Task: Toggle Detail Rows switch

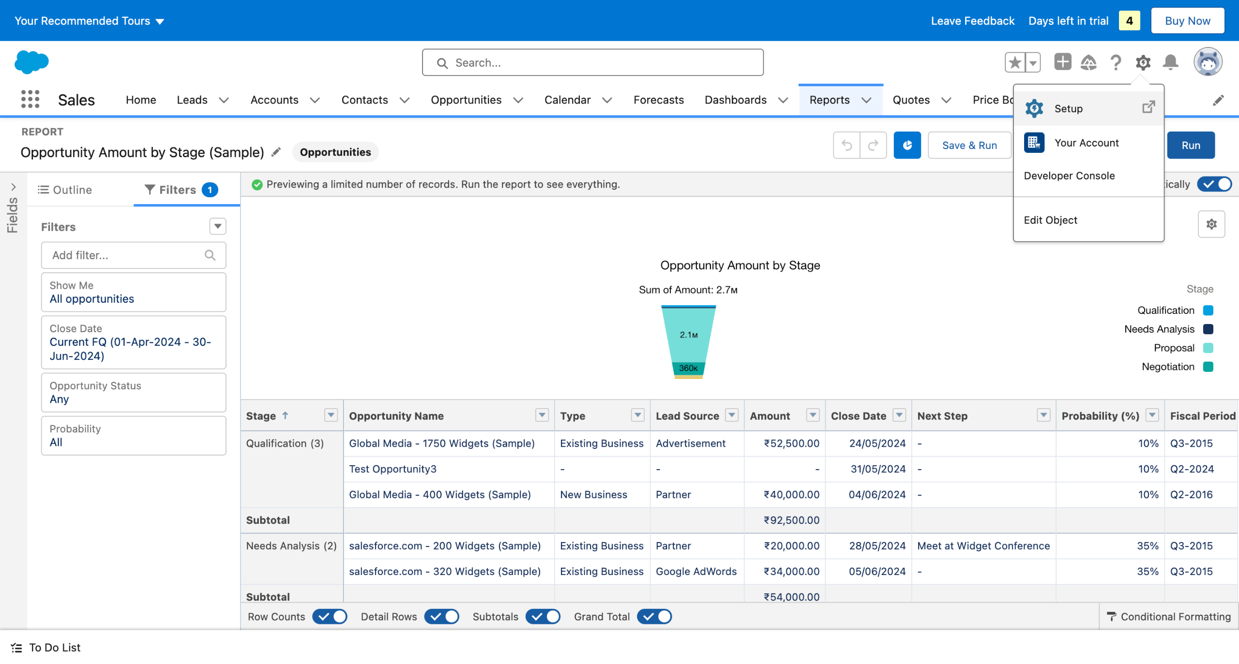Action: click(x=441, y=617)
